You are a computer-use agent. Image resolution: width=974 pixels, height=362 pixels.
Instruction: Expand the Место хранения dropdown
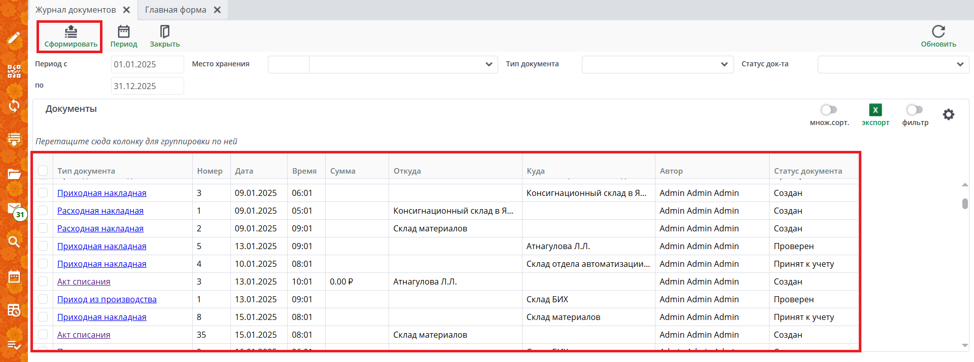tap(489, 64)
